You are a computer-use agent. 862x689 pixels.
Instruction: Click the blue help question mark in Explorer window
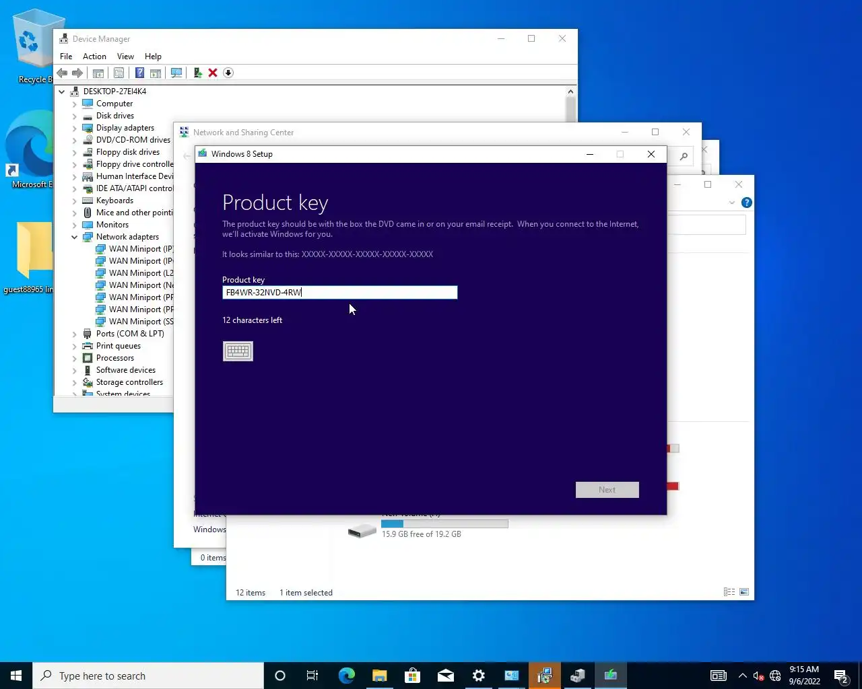(746, 203)
